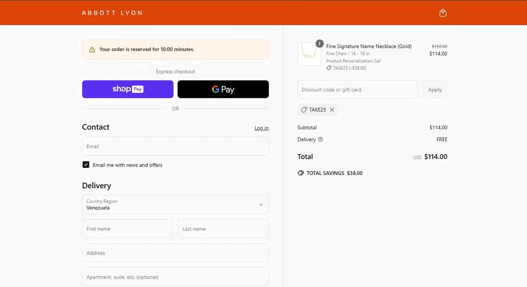The image size is (527, 287).
Task: Click the Product Personalisation: Saf text
Action: point(353,61)
